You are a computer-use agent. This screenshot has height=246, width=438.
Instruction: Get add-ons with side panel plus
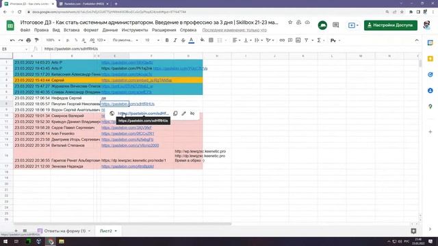[x=430, y=132]
